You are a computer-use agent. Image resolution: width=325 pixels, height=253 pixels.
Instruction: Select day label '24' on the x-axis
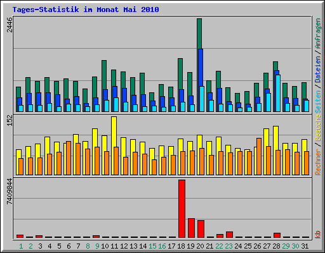pyautogui.click(x=238, y=246)
